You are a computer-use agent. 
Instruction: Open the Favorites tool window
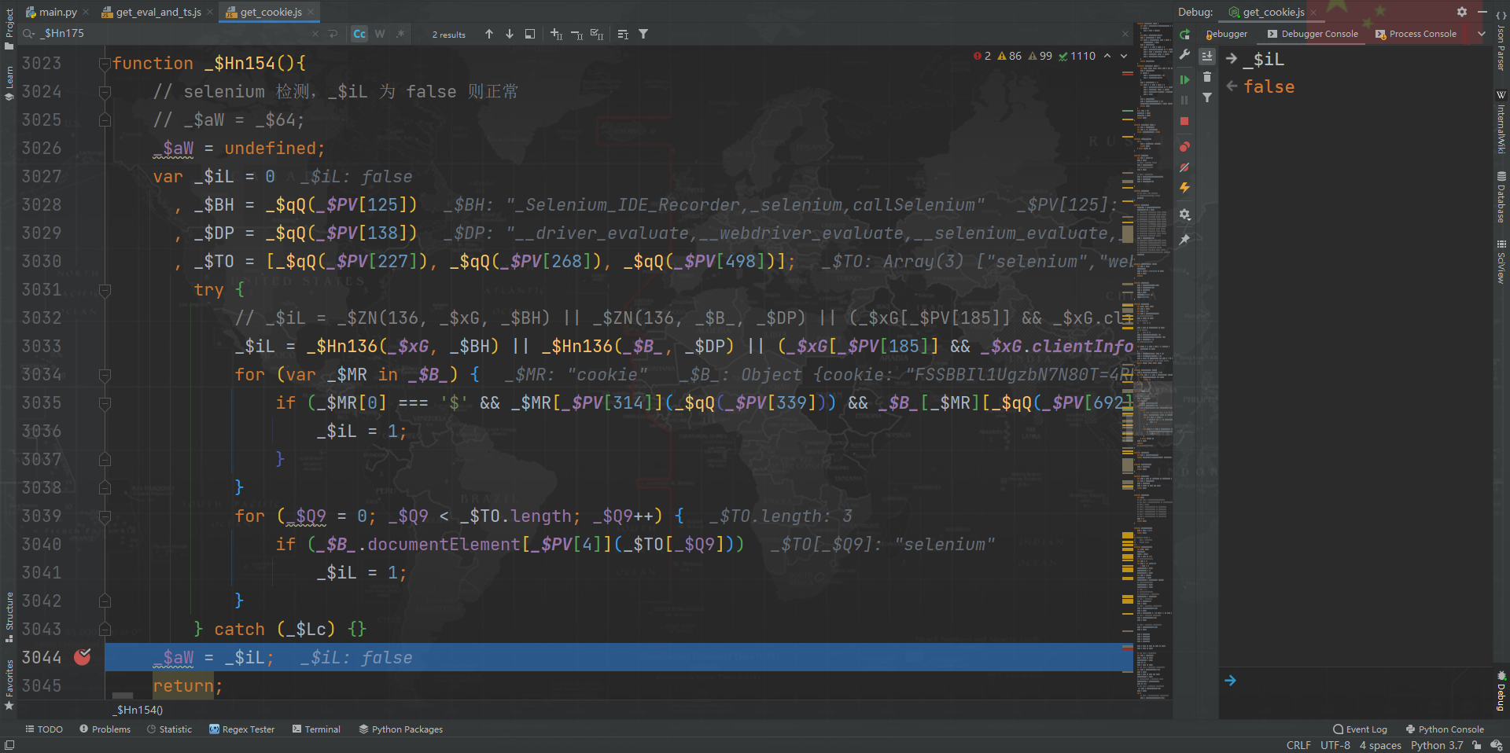9,684
